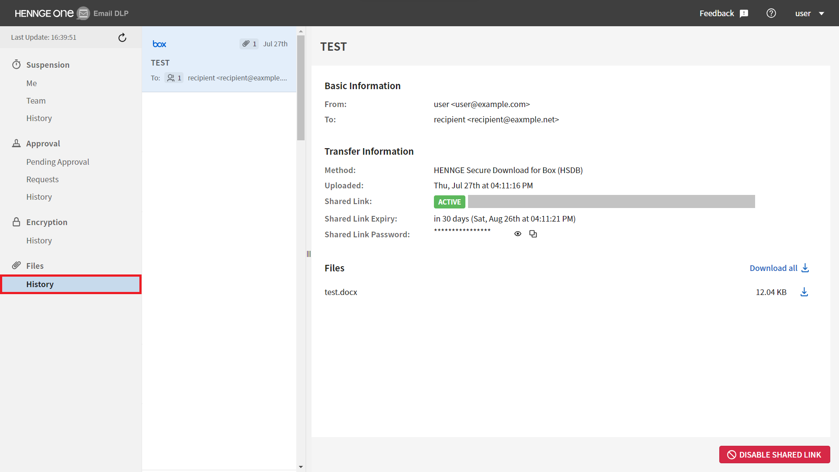The width and height of the screenshot is (839, 472).
Task: Click the box logo in the email item
Action: tap(159, 44)
